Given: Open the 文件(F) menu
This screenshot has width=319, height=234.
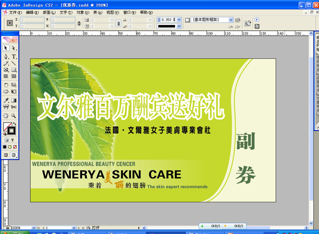Looking at the screenshot, I should click(16, 12).
